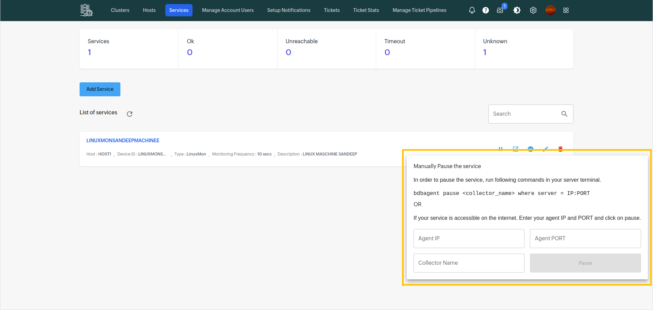653x310 pixels.
Task: Toggle dark mode brightness icon
Action: (517, 10)
